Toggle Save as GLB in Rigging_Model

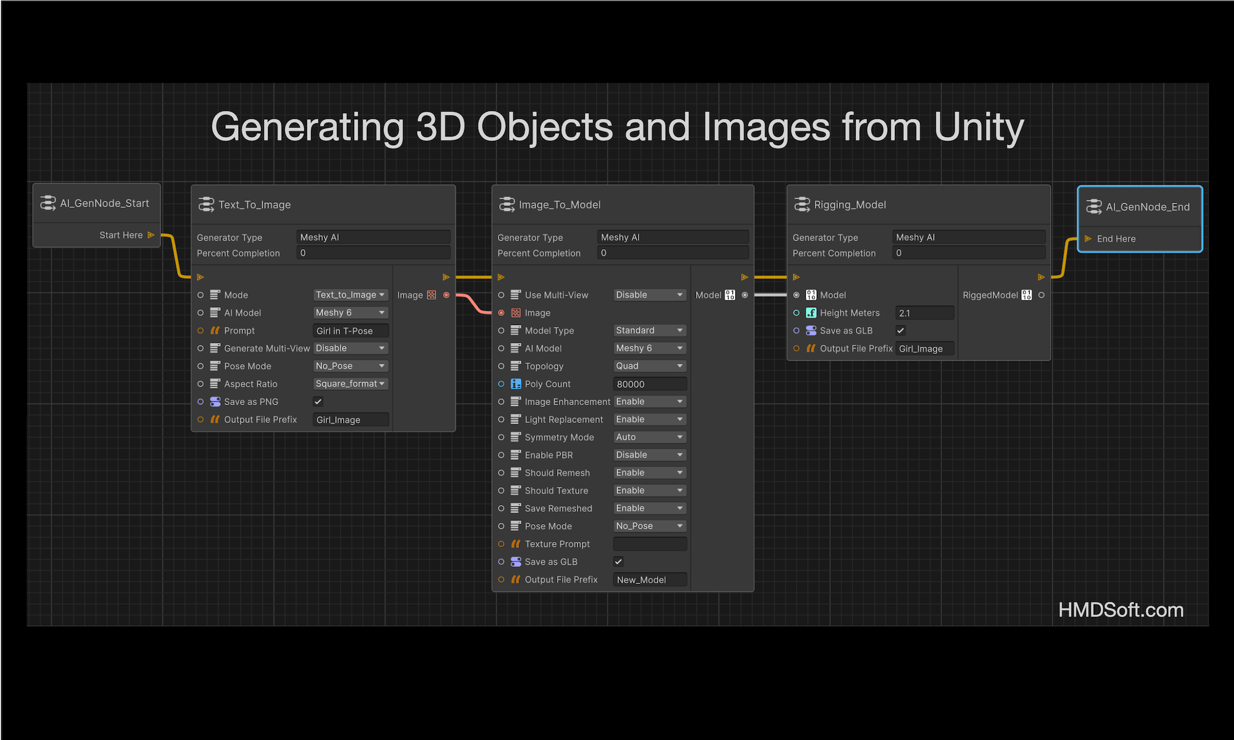pos(901,331)
